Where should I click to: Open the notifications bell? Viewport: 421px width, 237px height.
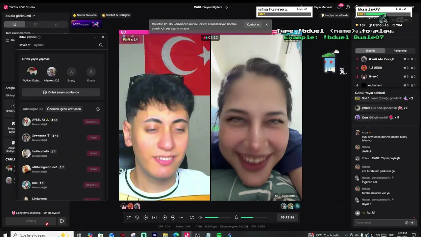pos(339,7)
